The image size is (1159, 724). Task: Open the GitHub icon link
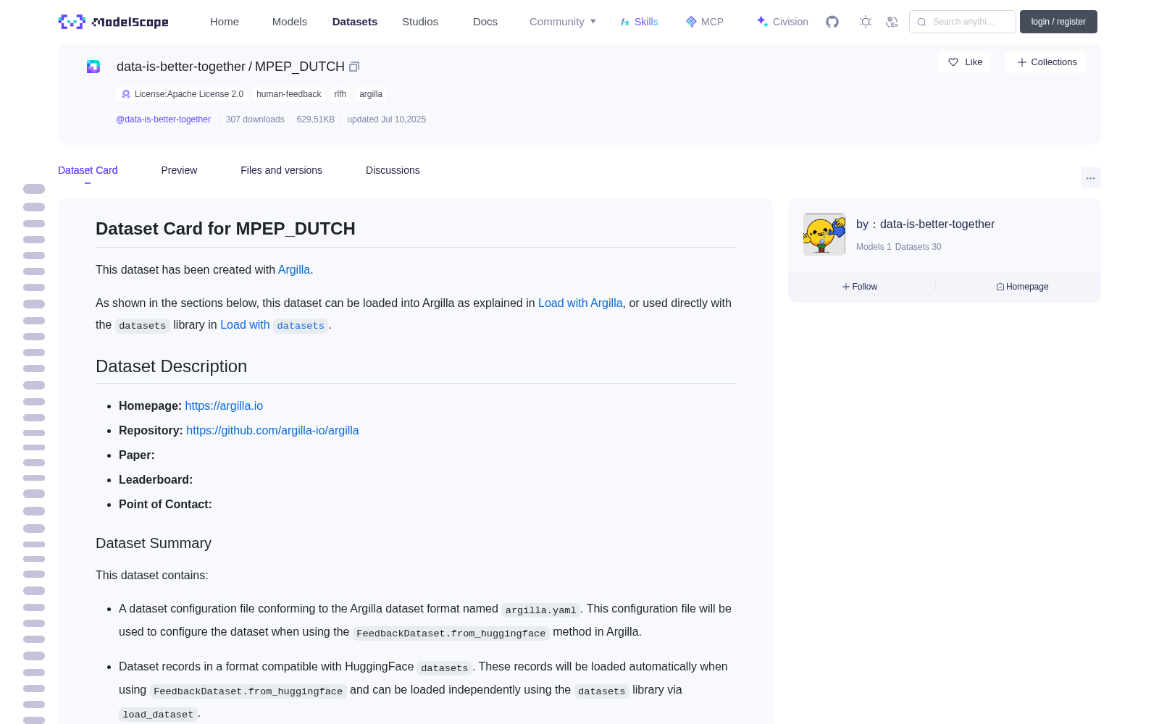[x=832, y=22]
